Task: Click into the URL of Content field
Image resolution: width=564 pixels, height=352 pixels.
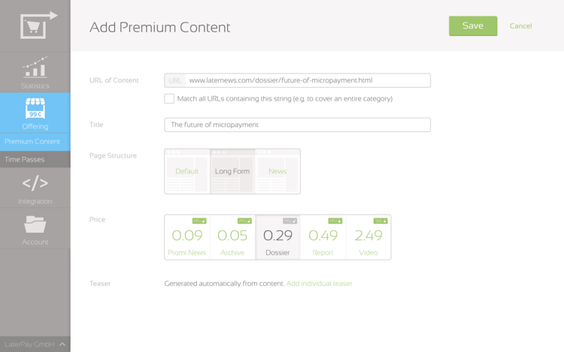Action: point(307,80)
